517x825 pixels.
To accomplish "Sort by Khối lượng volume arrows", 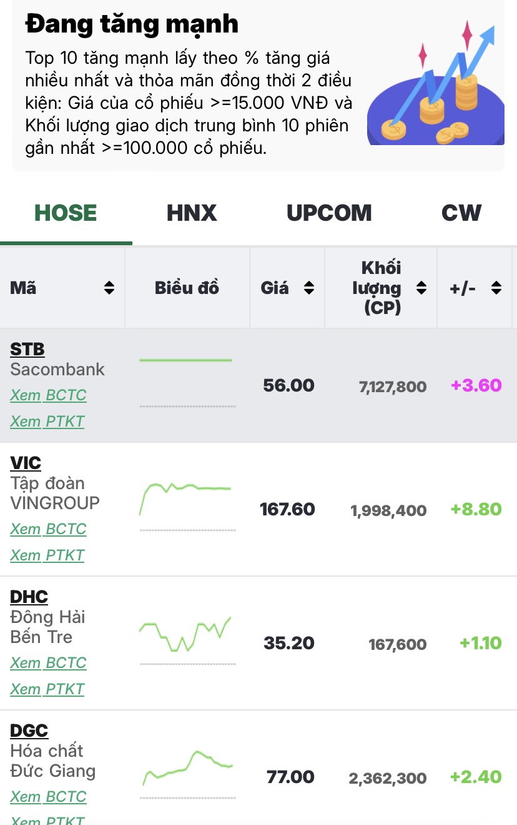I will (421, 288).
